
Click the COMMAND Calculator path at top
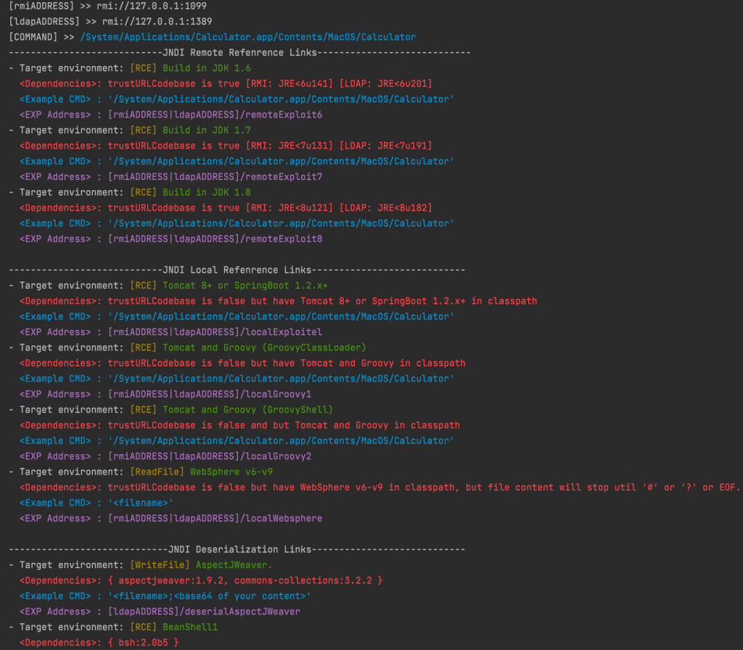click(x=248, y=37)
